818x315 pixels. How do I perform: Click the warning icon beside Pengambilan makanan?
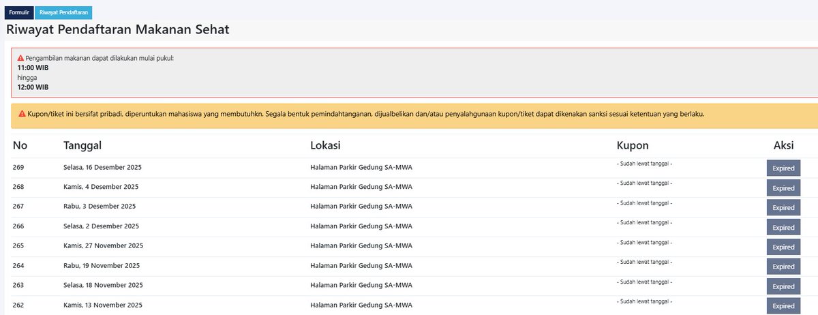pos(21,58)
